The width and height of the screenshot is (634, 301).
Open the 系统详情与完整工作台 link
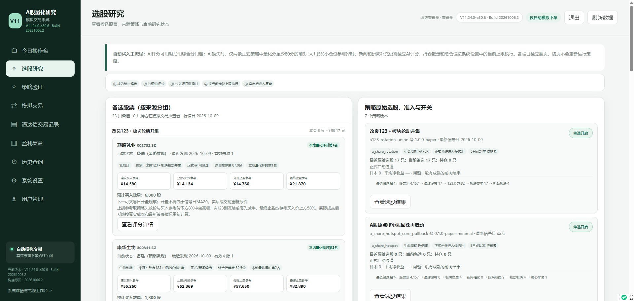[x=30, y=291]
